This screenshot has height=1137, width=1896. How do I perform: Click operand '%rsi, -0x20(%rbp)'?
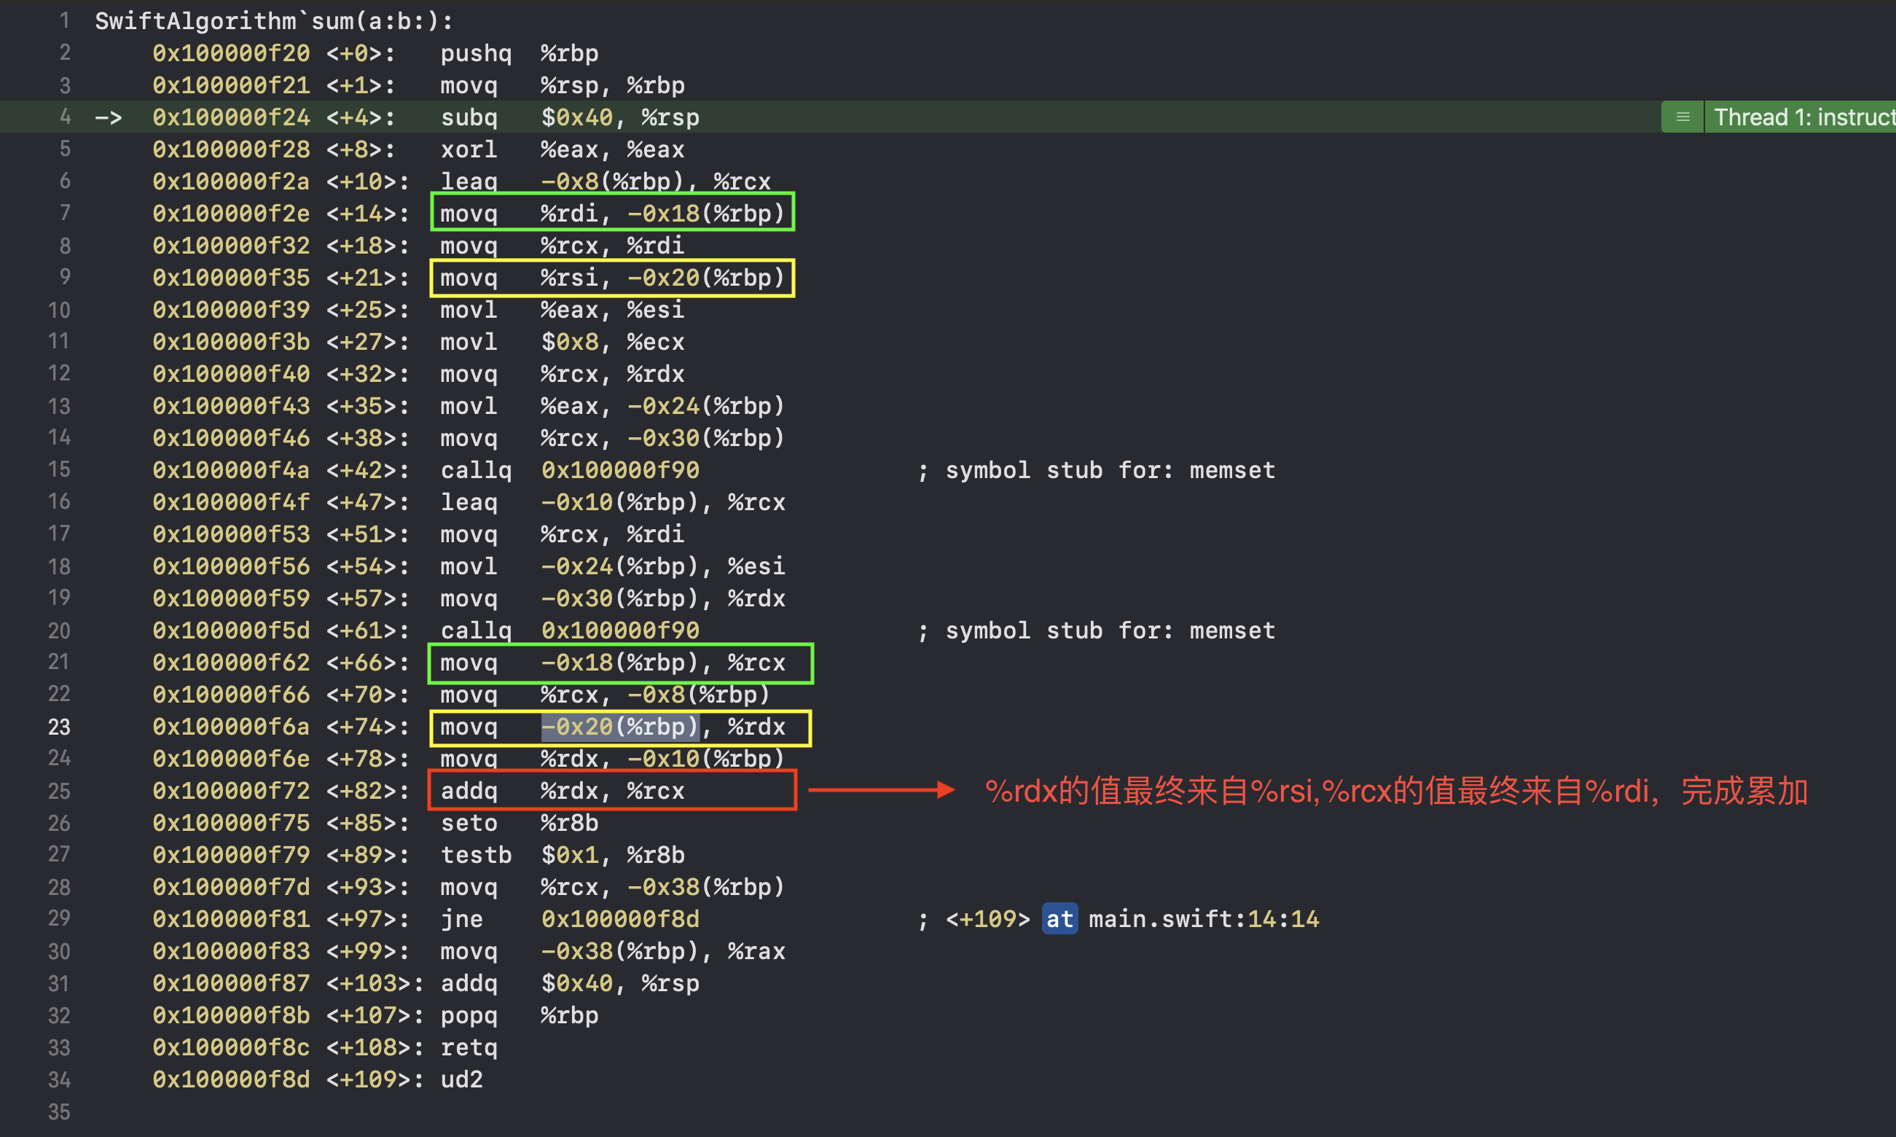click(x=663, y=278)
